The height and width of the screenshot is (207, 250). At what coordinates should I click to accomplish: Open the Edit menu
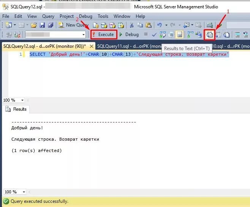point(18,16)
